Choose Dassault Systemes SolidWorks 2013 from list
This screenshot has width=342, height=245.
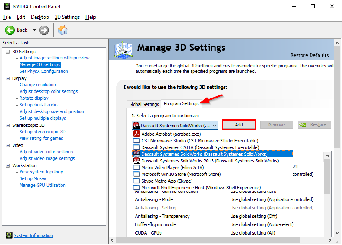(x=212, y=161)
